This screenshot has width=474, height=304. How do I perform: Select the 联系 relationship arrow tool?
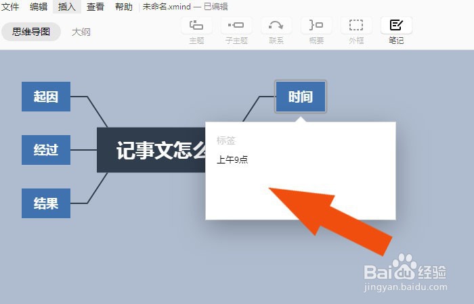tap(276, 26)
